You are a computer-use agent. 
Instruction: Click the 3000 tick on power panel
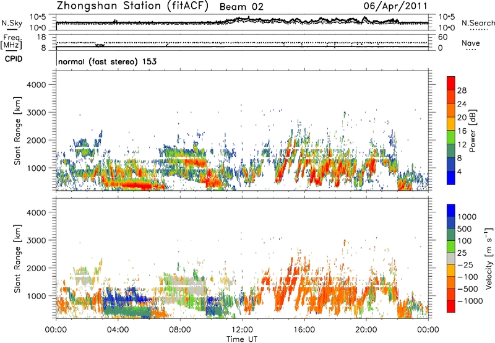coord(37,113)
